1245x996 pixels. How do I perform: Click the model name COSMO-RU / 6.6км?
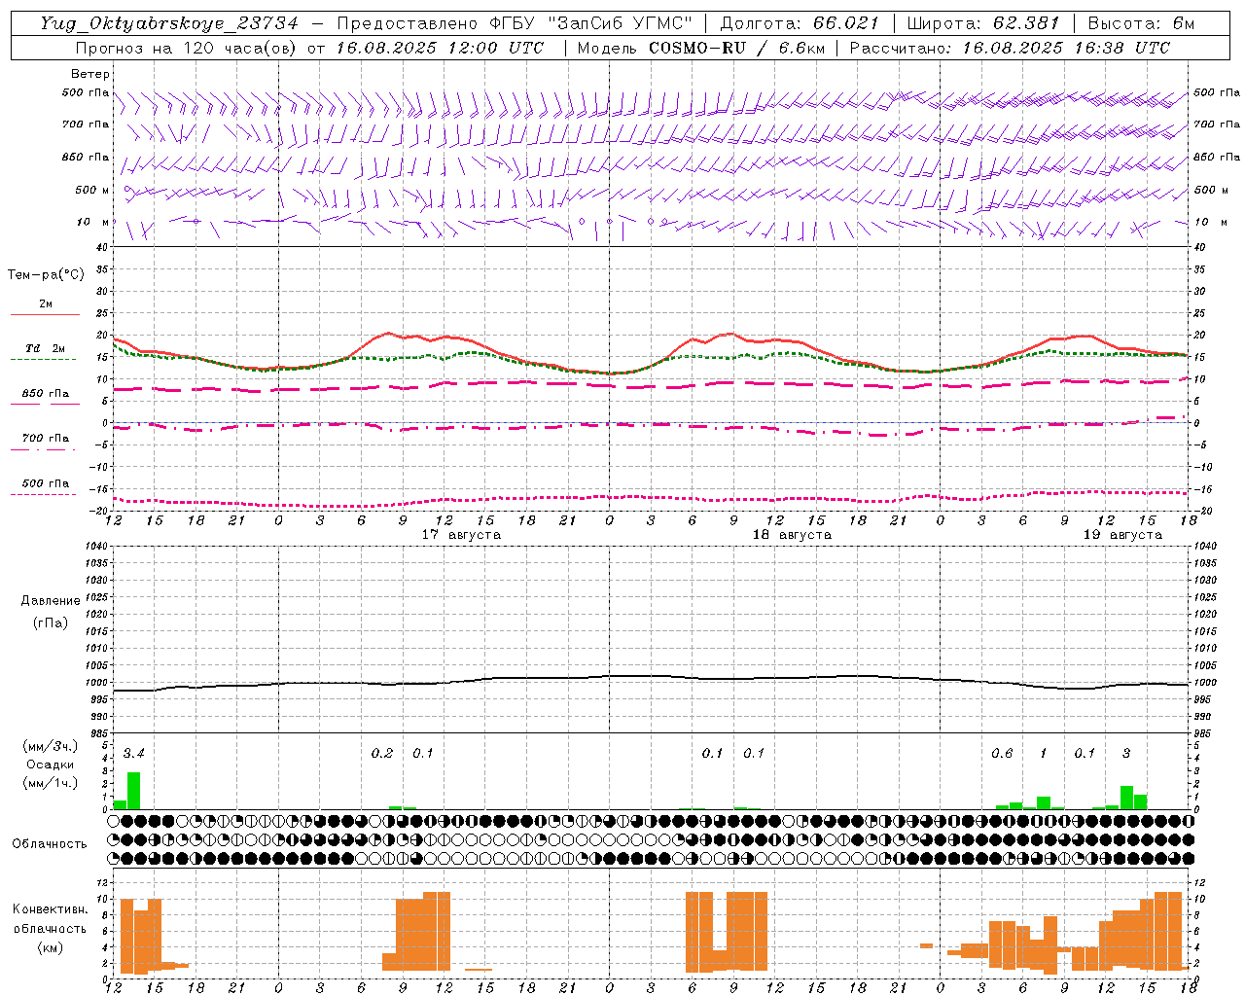click(x=737, y=48)
